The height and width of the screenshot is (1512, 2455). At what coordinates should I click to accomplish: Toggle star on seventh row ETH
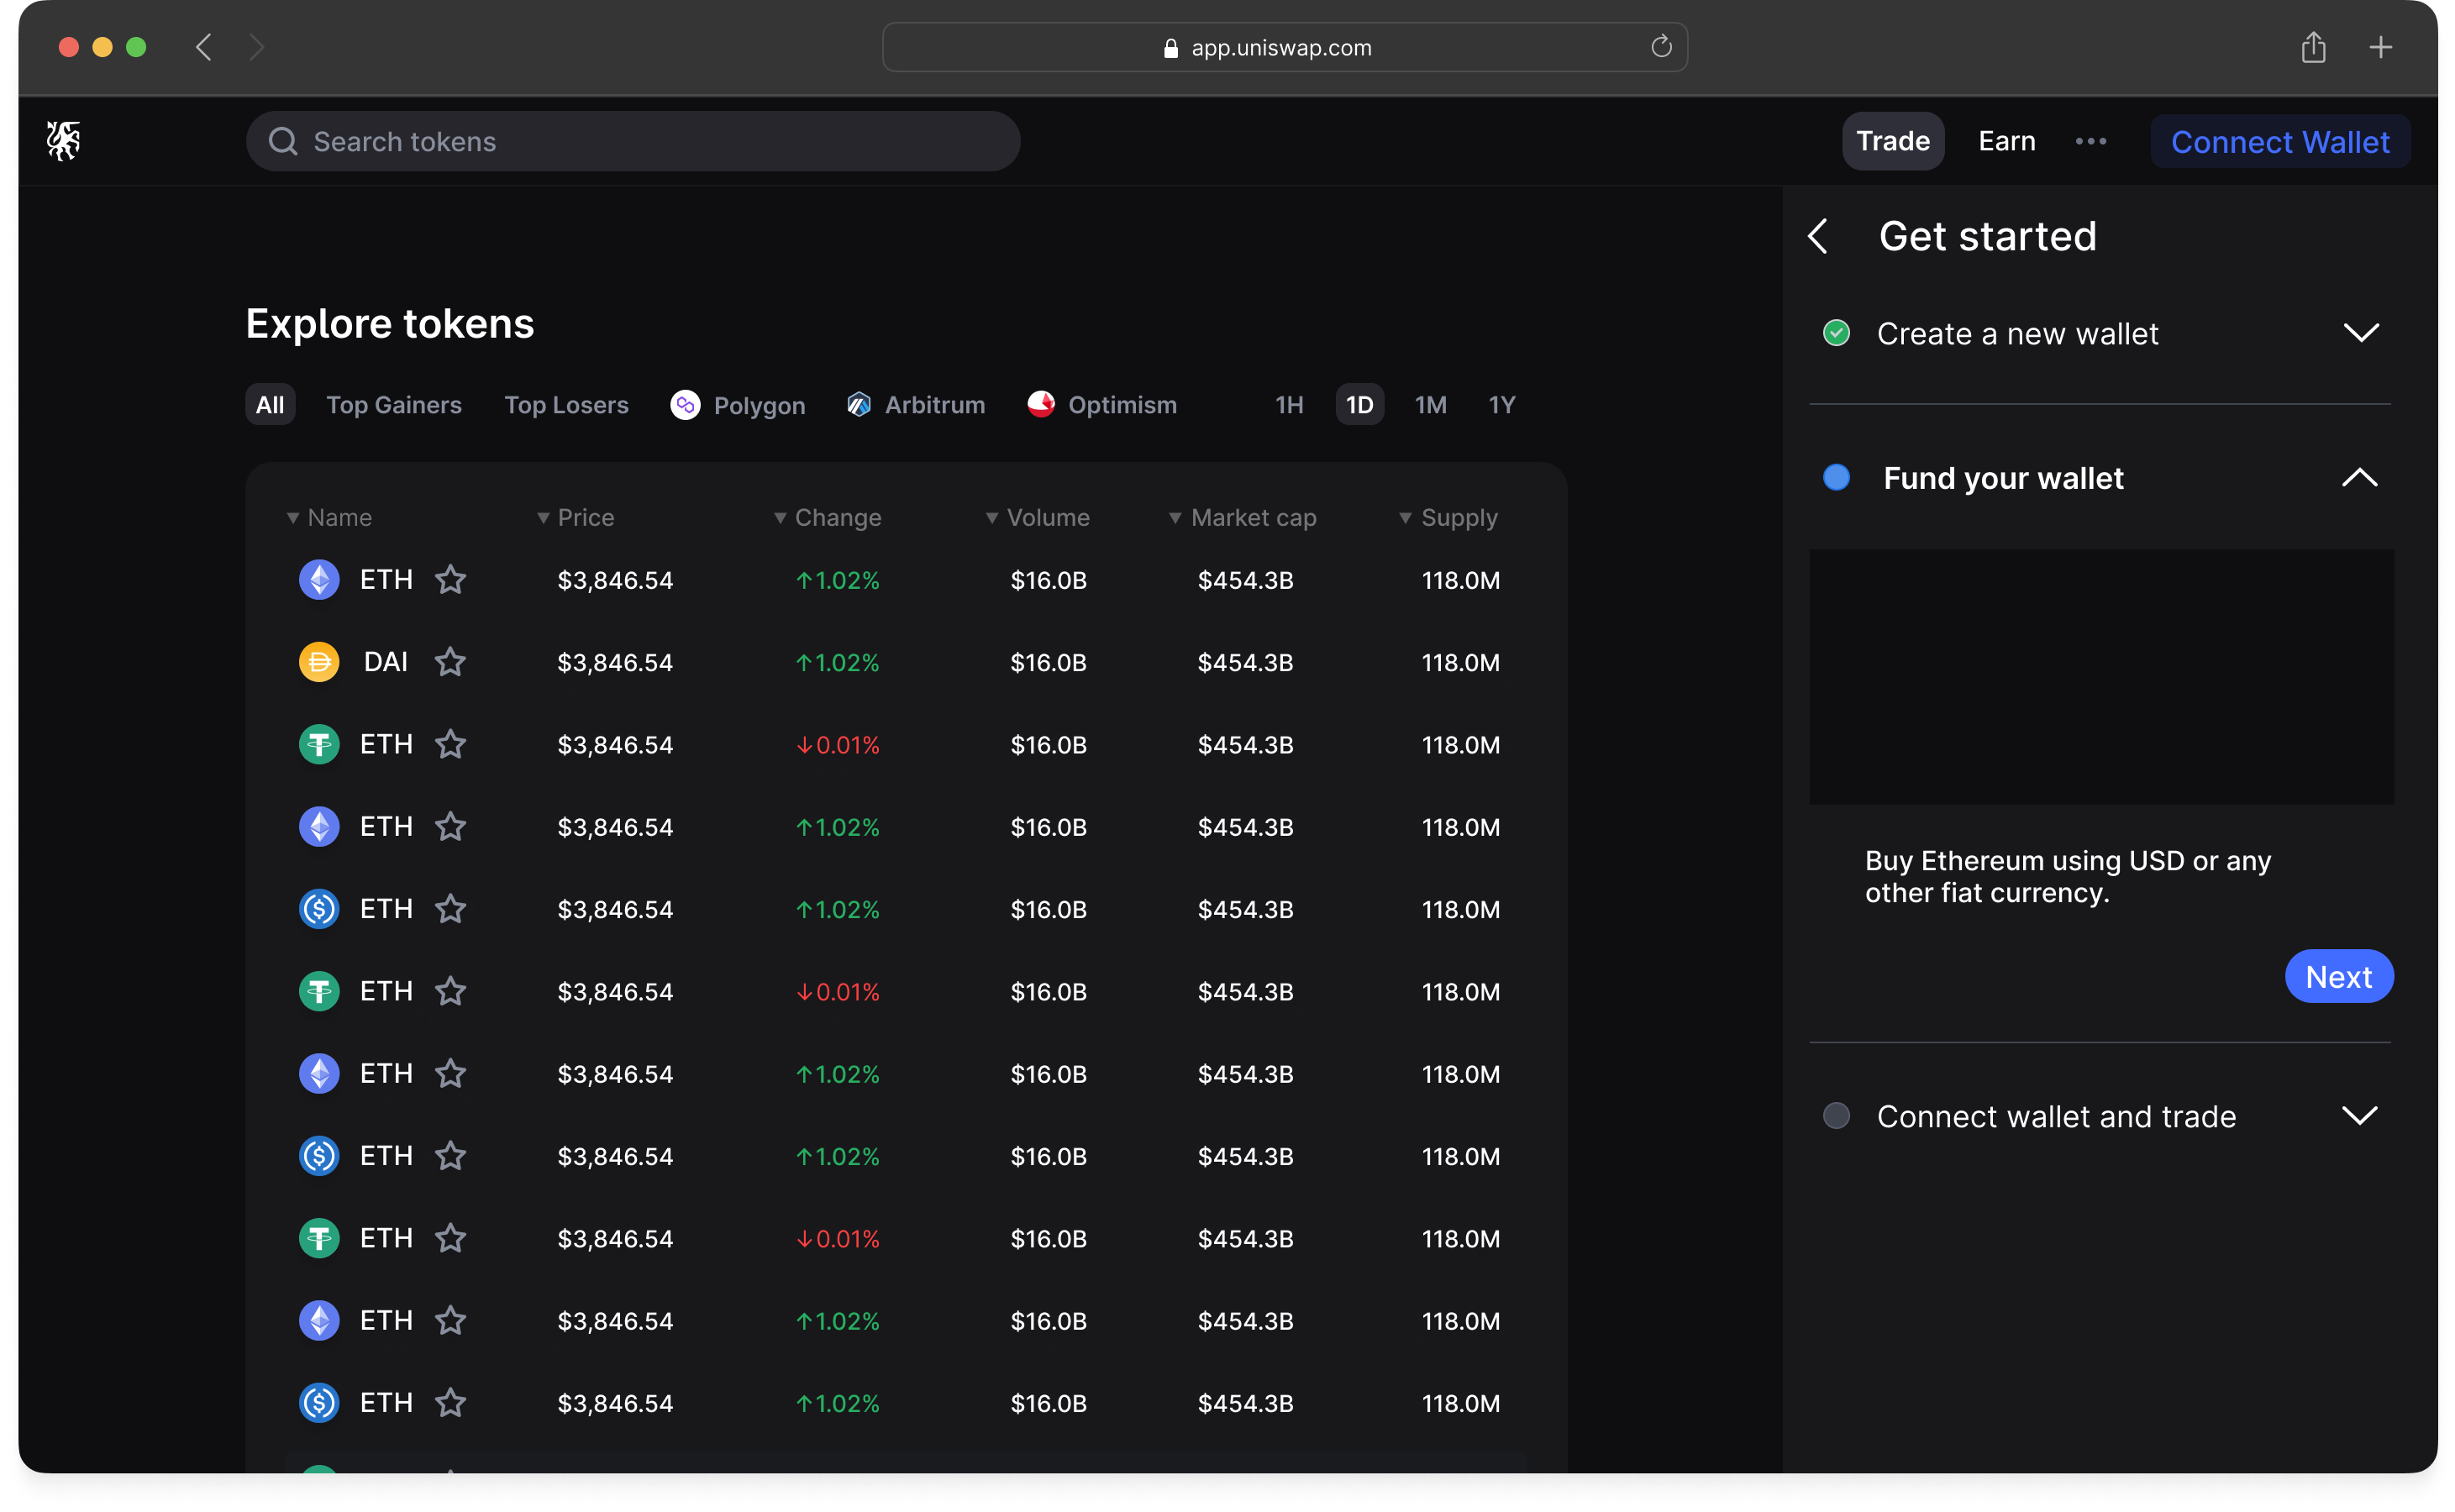451,1073
